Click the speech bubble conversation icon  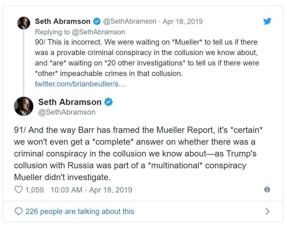(x=19, y=211)
